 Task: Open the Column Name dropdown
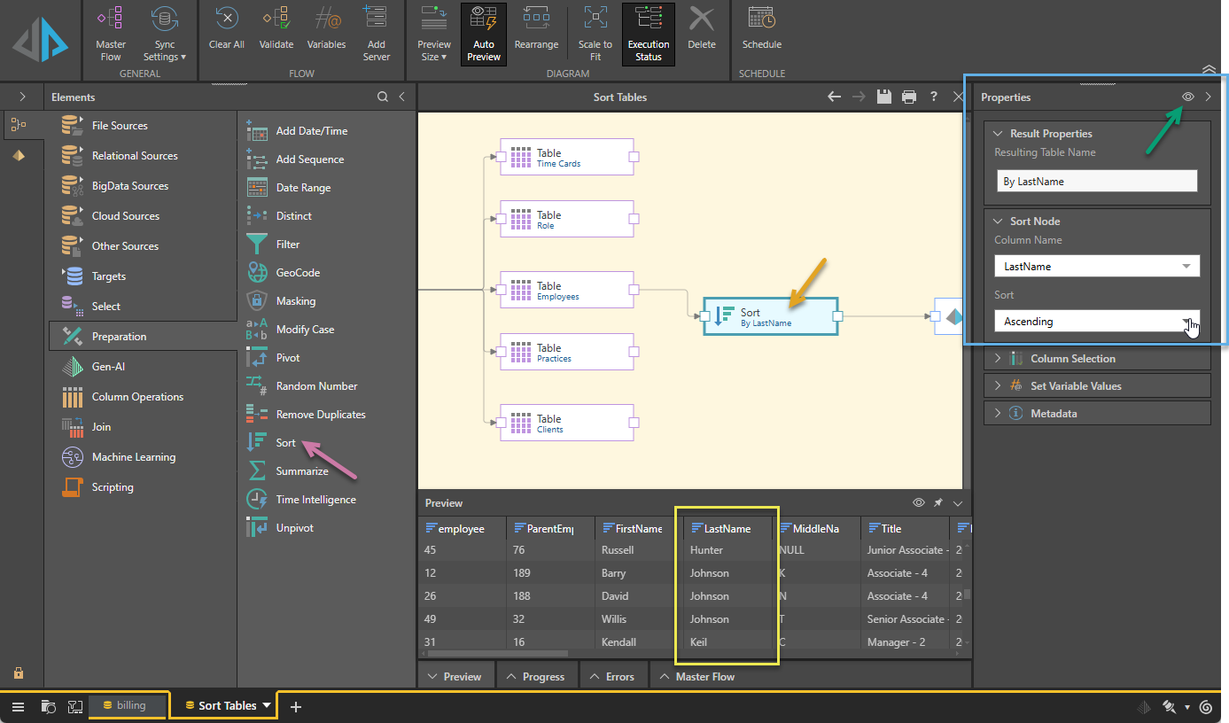[1097, 267]
